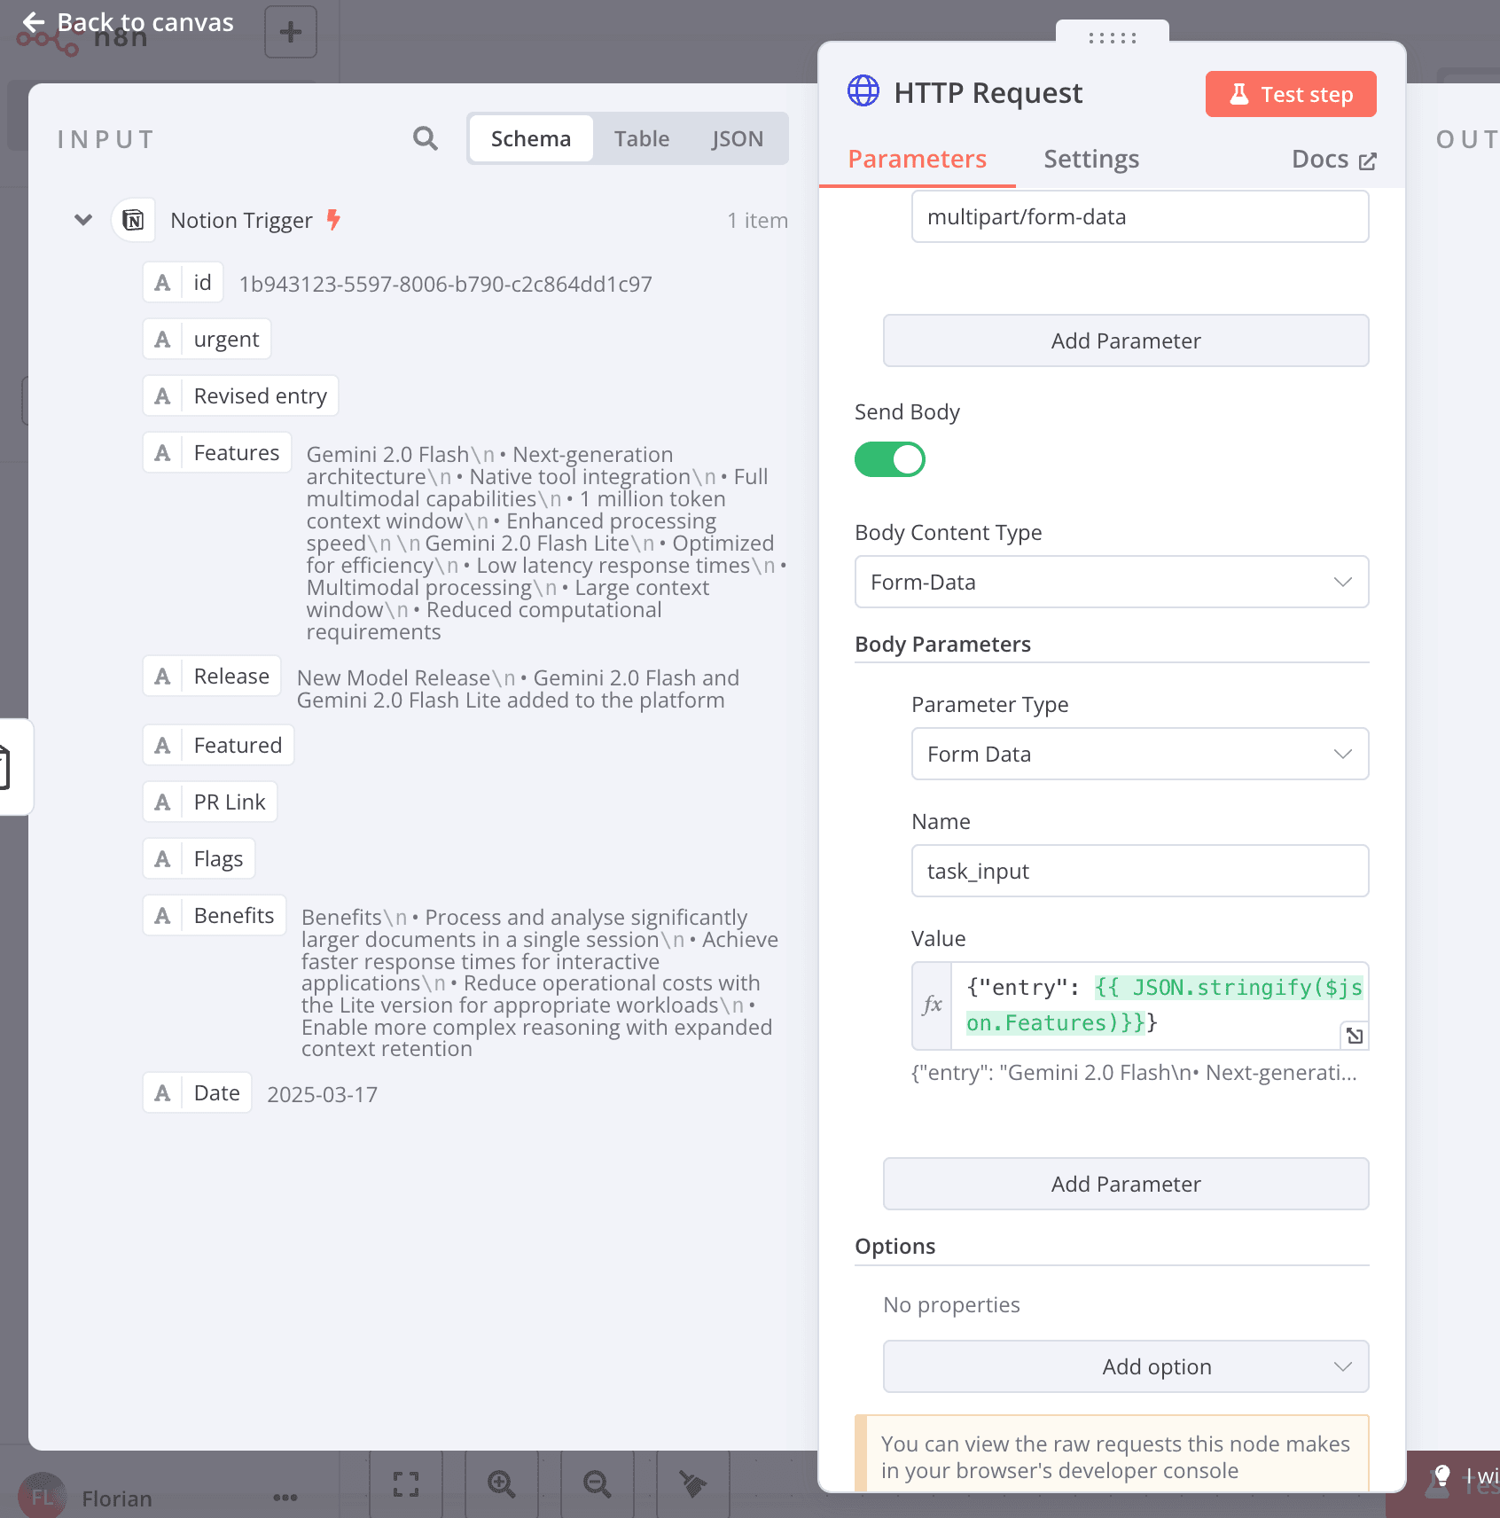Open the Parameter Type dropdown
The width and height of the screenshot is (1500, 1518).
(1140, 754)
